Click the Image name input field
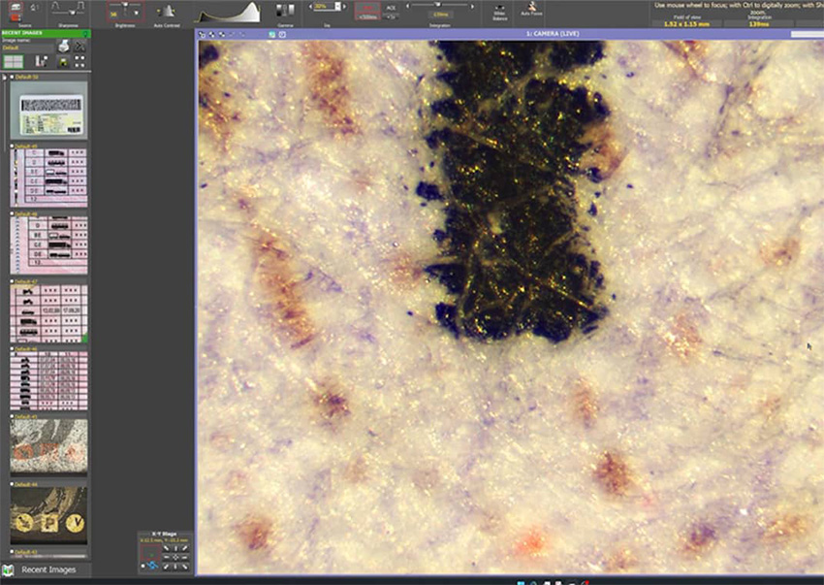The height and width of the screenshot is (585, 824). click(x=27, y=48)
